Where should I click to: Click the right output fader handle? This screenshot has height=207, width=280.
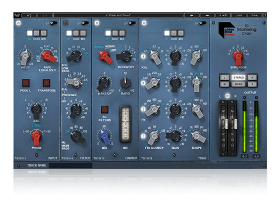coord(235,124)
